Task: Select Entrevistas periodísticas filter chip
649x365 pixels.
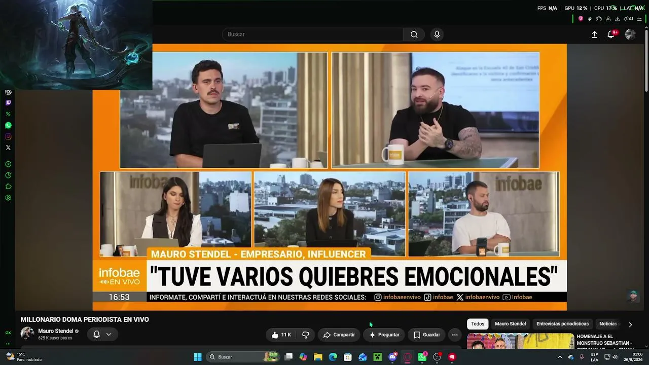Action: tap(562, 324)
